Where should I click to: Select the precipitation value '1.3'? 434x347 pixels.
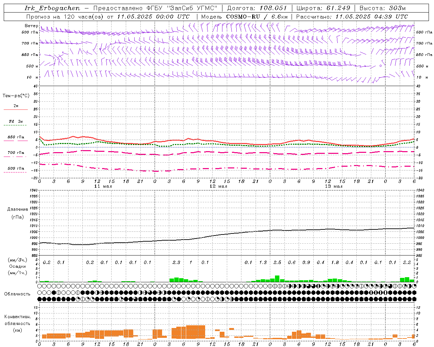coord(263,263)
